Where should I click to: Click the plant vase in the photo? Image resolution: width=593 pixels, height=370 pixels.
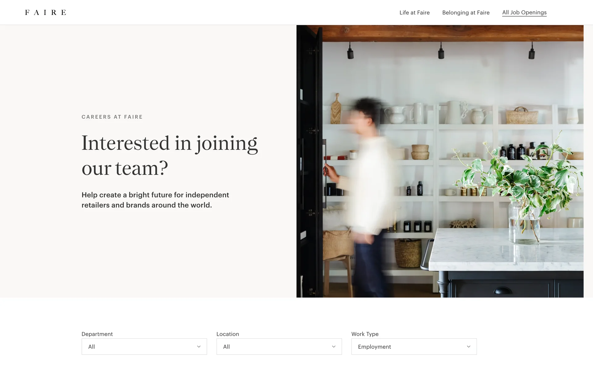click(524, 222)
